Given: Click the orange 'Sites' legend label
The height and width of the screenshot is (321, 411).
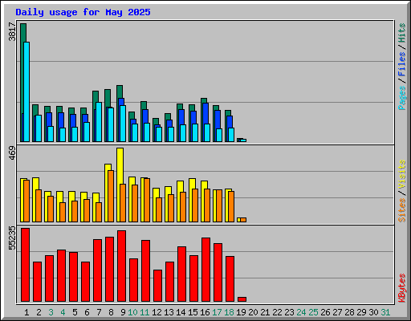Looking at the screenshot, I should click(401, 210).
